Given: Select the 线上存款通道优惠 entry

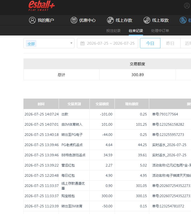Looking at the screenshot, I should tap(73, 186).
